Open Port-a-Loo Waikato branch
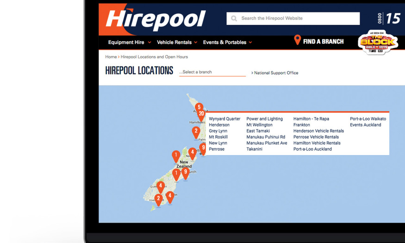Image resolution: width=405 pixels, height=243 pixels. tap(368, 119)
